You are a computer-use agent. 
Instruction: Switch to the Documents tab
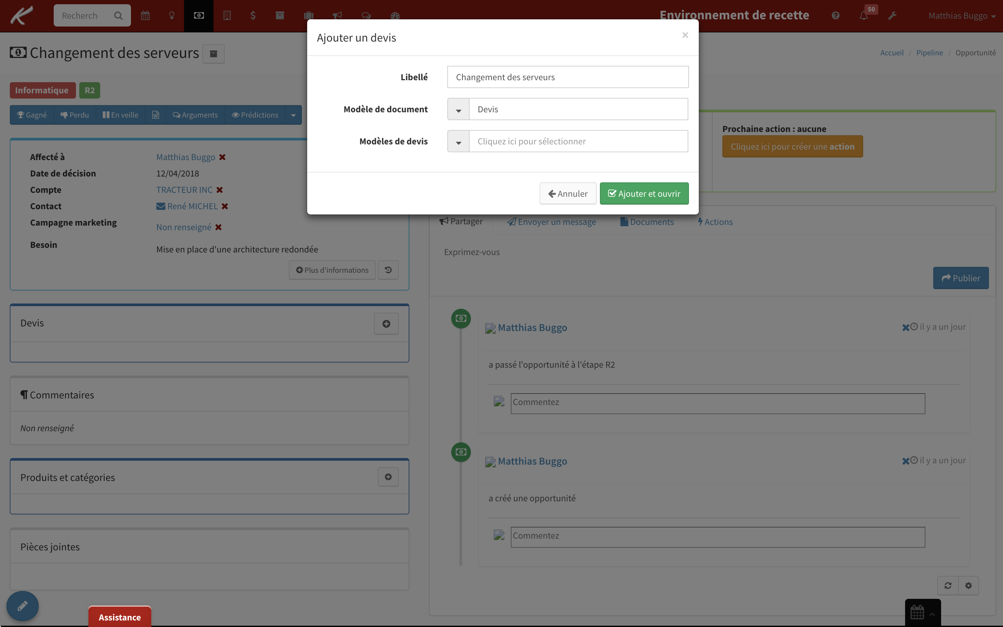pyautogui.click(x=647, y=222)
